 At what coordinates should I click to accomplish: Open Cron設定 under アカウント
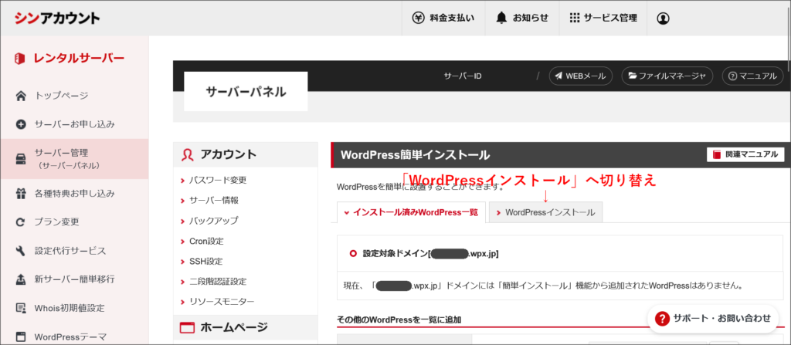pyautogui.click(x=205, y=241)
